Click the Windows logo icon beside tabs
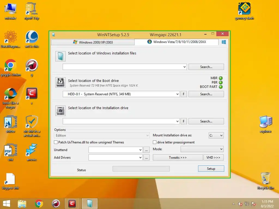This screenshot has height=209, width=279. (224, 42)
